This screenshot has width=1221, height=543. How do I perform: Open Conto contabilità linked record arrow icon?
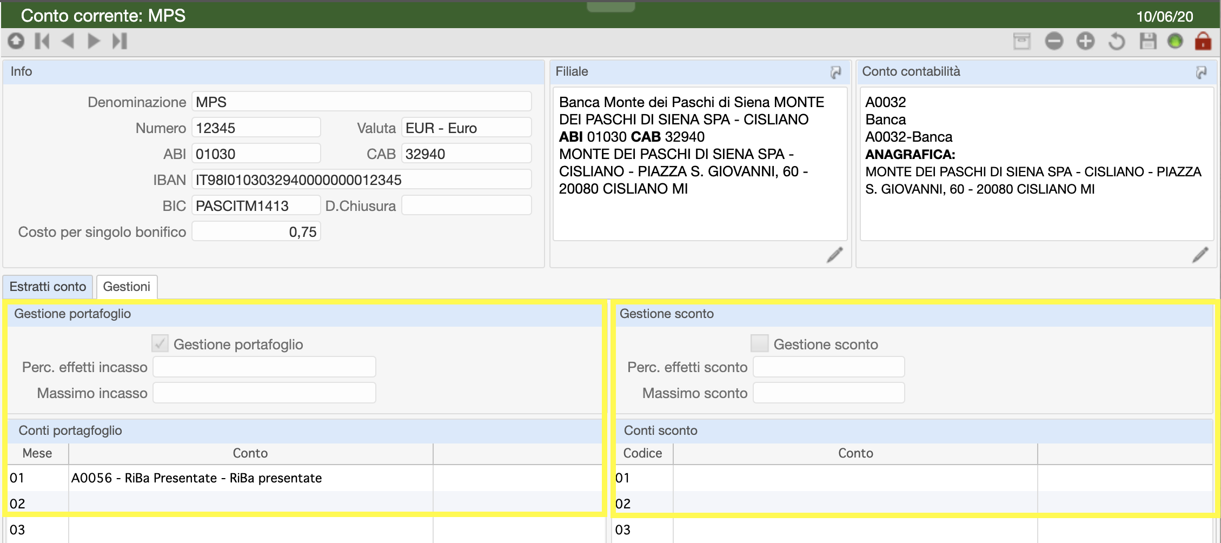tap(1202, 72)
